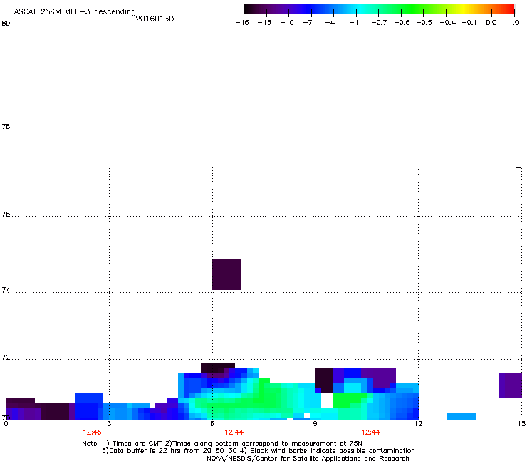Viewport: 527px width, 463px height.
Task: Click the colorbar label "1.0"
Action: 514,23
